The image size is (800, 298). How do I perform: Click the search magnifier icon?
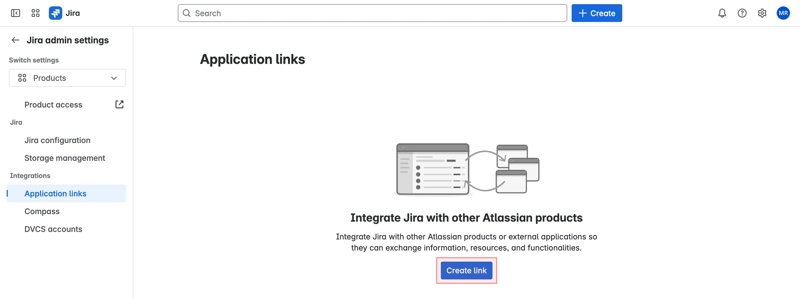click(x=187, y=13)
